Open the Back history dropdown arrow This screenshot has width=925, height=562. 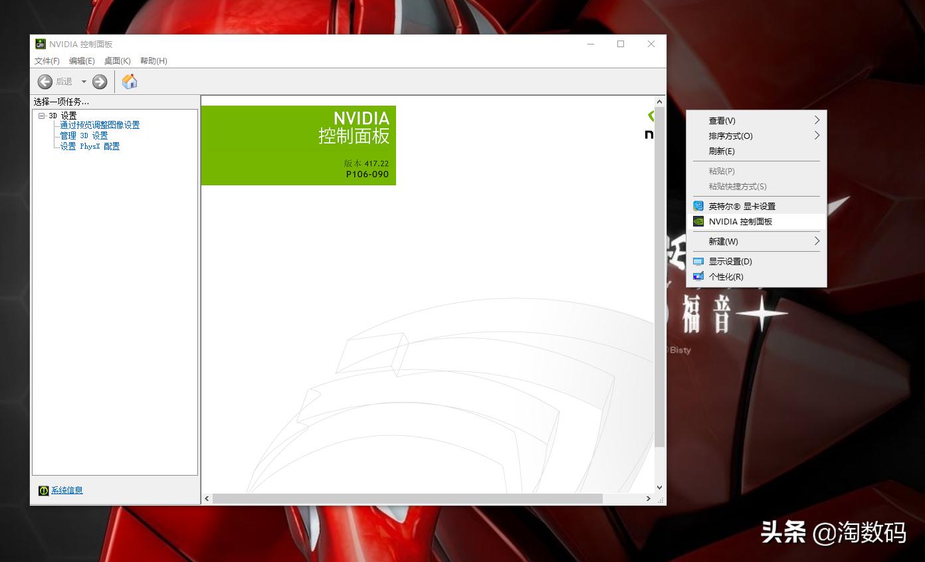pyautogui.click(x=84, y=82)
